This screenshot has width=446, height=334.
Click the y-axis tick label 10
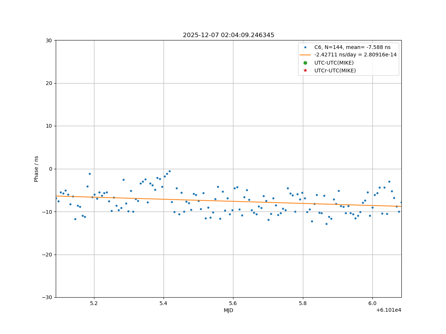pos(49,126)
